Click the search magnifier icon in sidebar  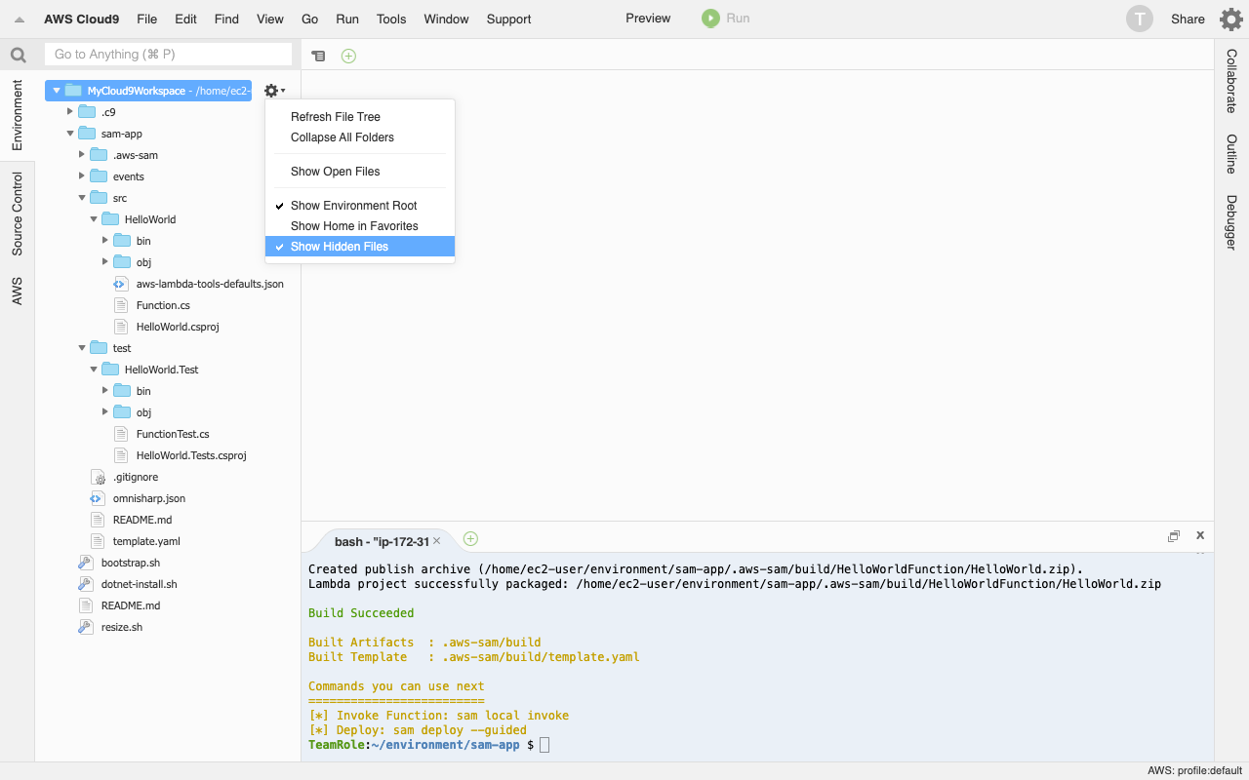coord(18,55)
